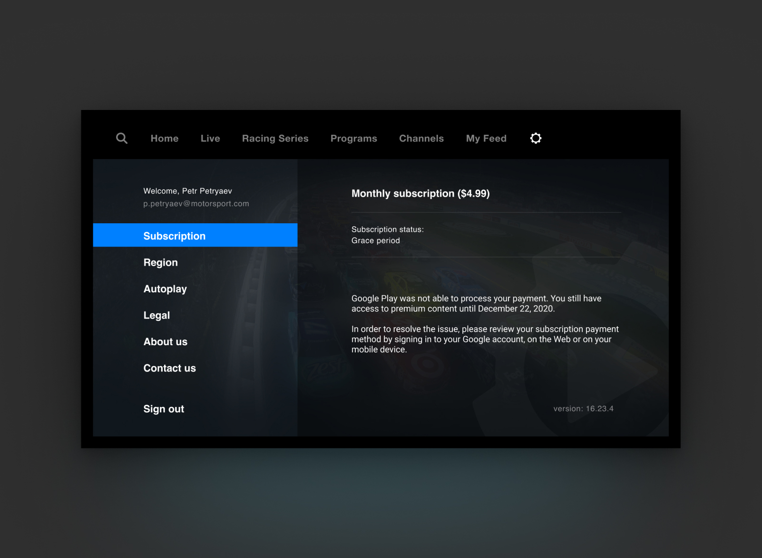Click the payment method resolution instructions
762x558 pixels.
click(485, 339)
